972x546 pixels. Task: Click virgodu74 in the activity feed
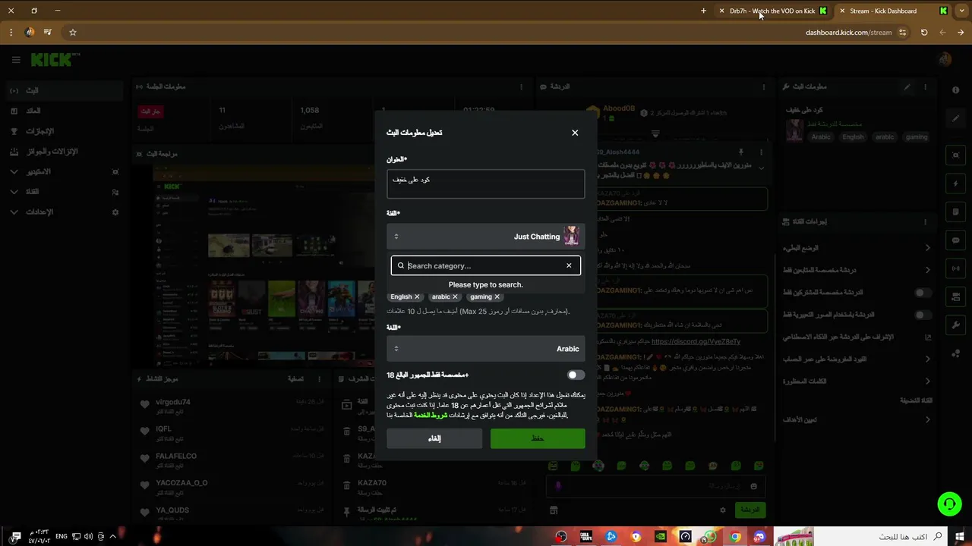(173, 402)
